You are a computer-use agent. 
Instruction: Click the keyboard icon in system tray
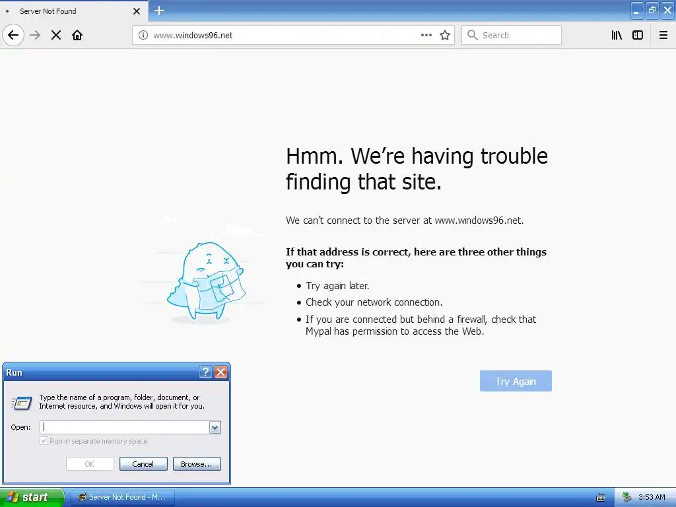(601, 498)
